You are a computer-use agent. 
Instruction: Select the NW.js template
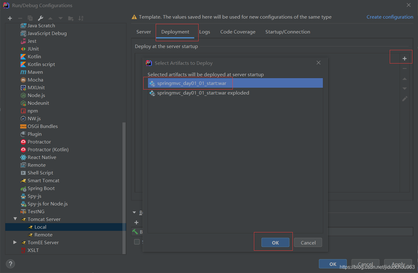coord(30,119)
